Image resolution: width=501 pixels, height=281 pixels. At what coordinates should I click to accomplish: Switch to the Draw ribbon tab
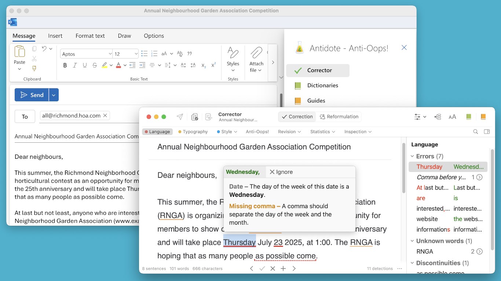(x=124, y=36)
